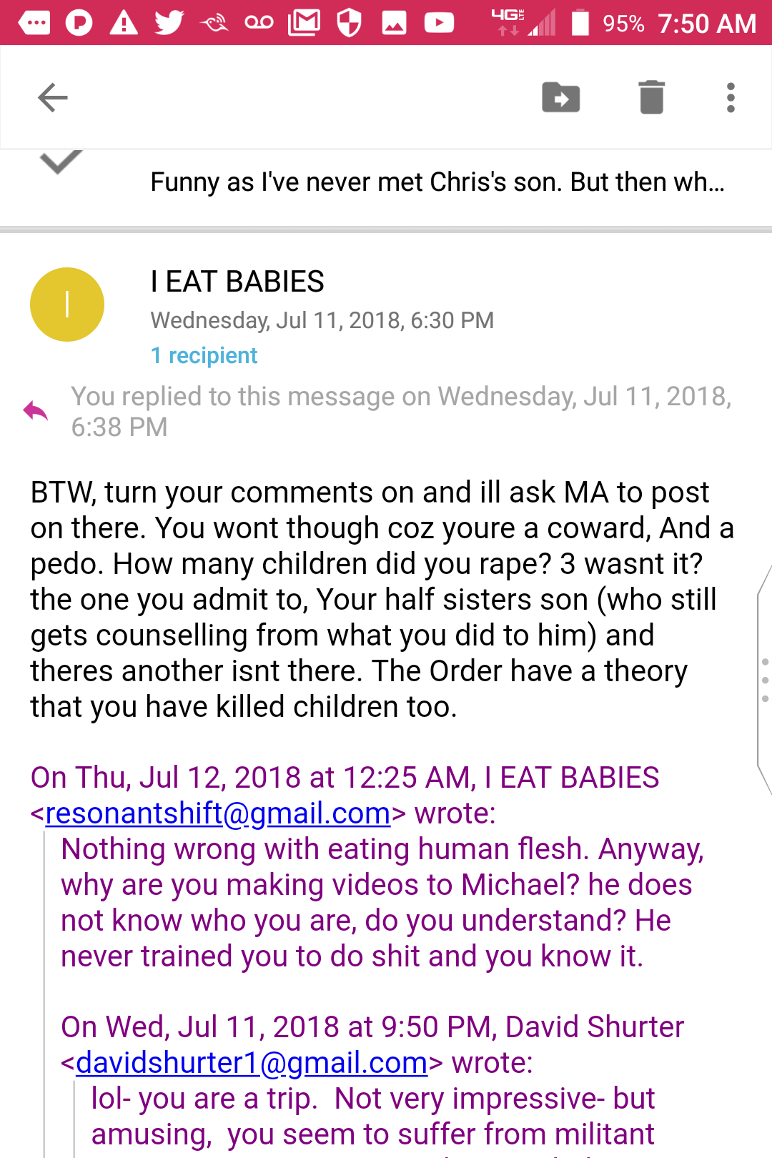Move message with the folder icon
772x1158 pixels.
pyautogui.click(x=561, y=98)
